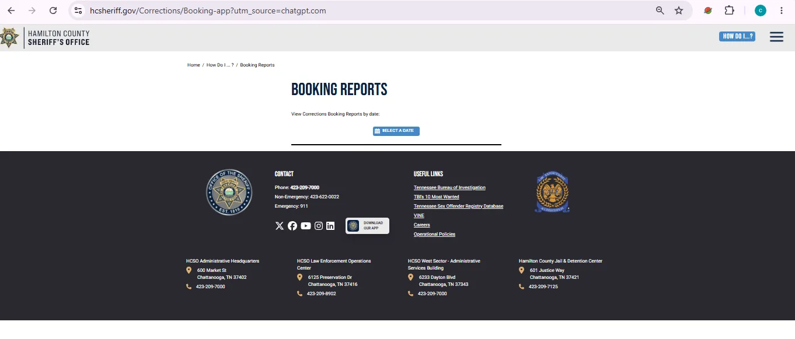Open the X (Twitter) social icon

tap(279, 226)
